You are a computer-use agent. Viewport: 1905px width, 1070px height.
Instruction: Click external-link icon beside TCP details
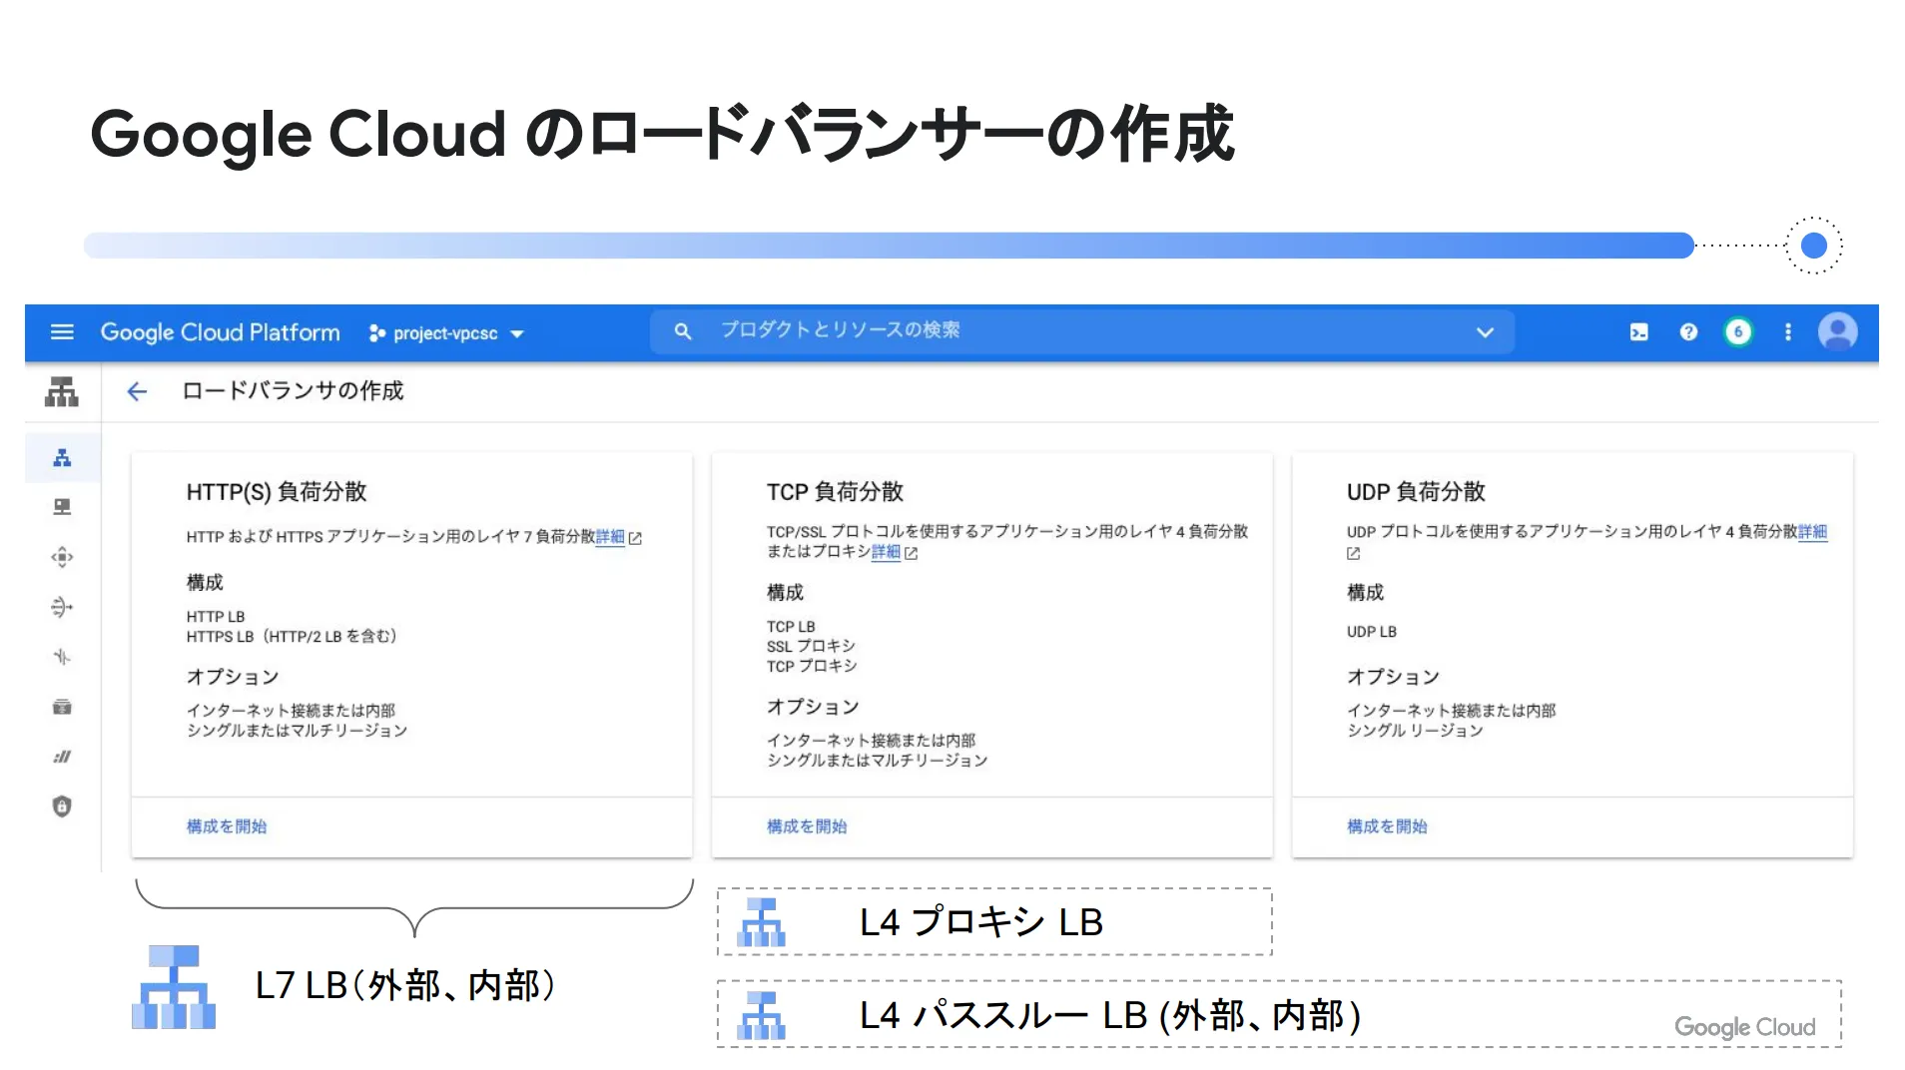pyautogui.click(x=911, y=553)
